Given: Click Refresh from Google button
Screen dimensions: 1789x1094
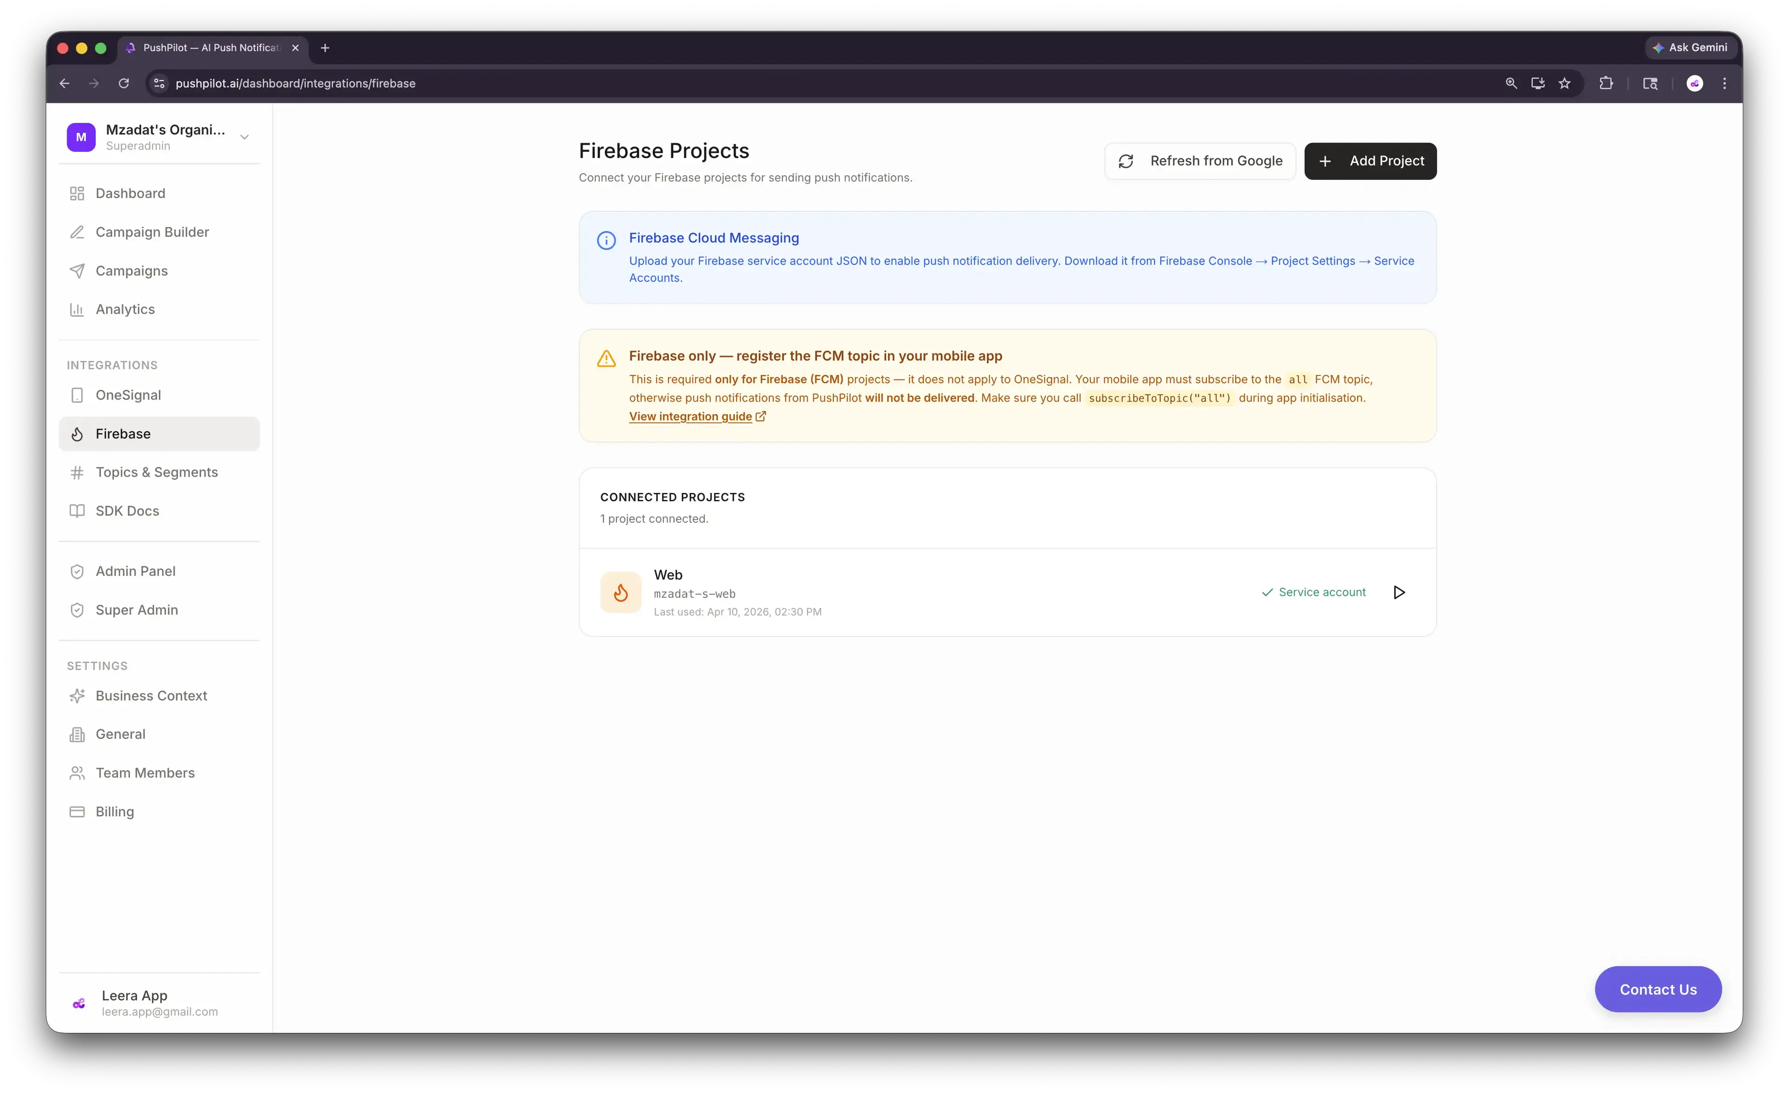Looking at the screenshot, I should point(1200,161).
